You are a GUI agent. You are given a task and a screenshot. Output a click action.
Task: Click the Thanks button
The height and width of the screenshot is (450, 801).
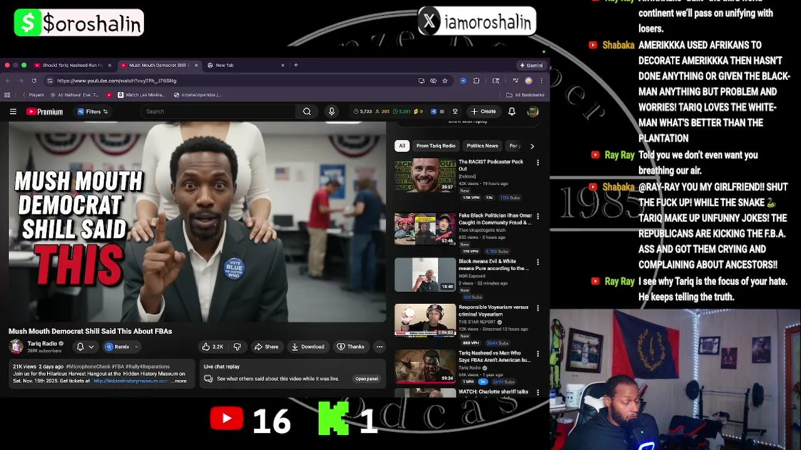(350, 346)
